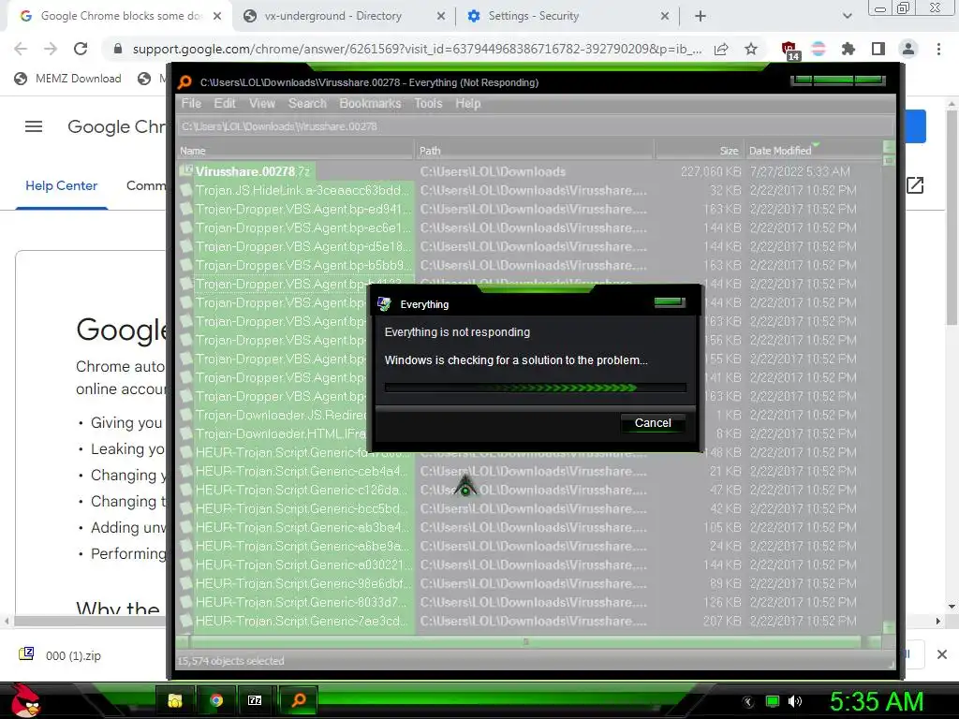Cancel the Everything not responding dialog
959x719 pixels.
click(x=653, y=423)
